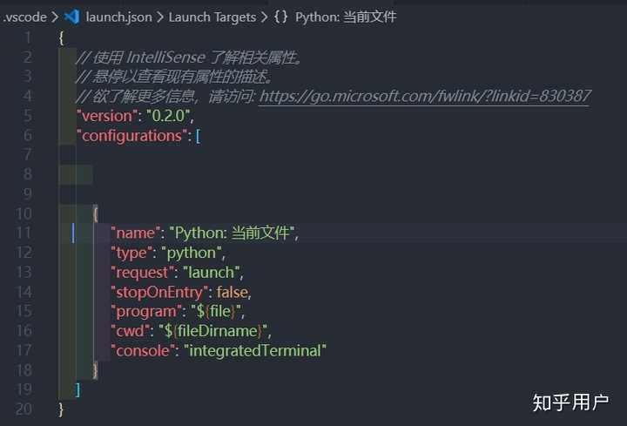Click the "configurations" key
Viewport: 627px width, 426px height.
[x=131, y=136]
